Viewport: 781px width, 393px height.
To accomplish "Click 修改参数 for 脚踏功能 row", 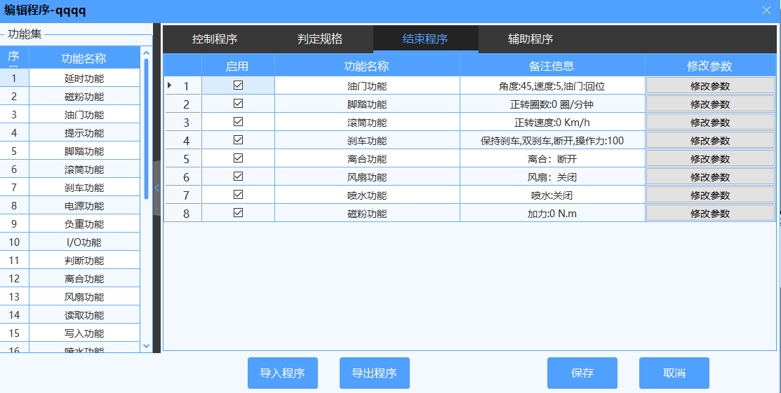I will point(710,104).
